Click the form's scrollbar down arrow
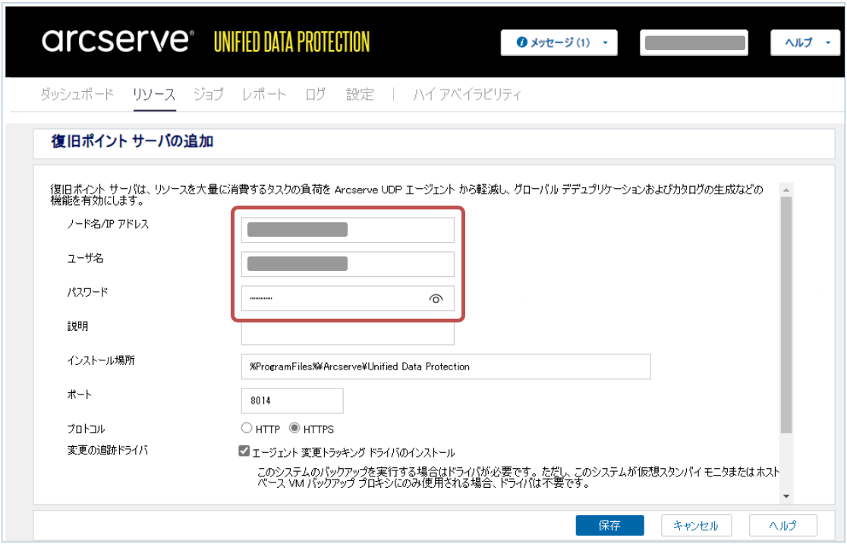The height and width of the screenshot is (544, 847). [x=786, y=496]
